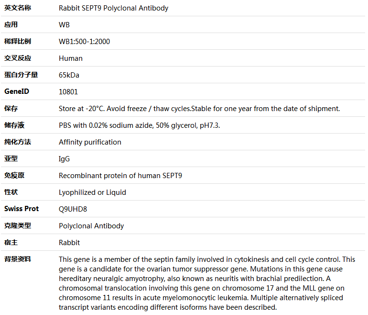This screenshot has width=368, height=315.
Task: Click the background paragraph about septin family
Action: click(207, 283)
